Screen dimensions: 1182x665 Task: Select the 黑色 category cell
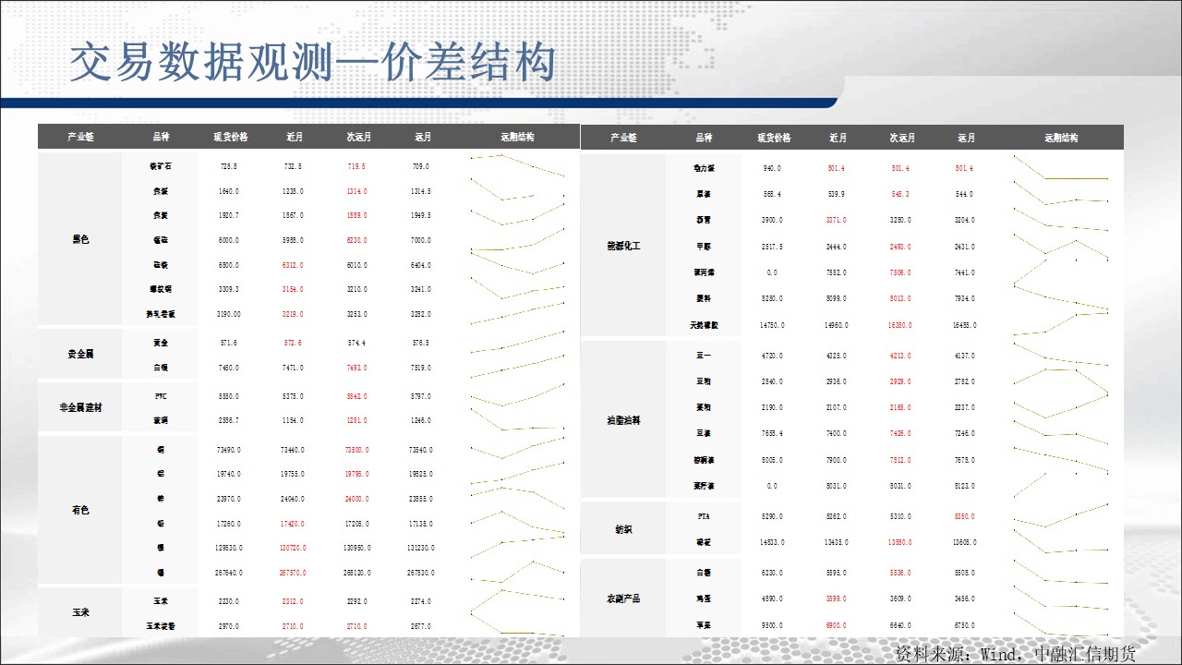(x=80, y=240)
